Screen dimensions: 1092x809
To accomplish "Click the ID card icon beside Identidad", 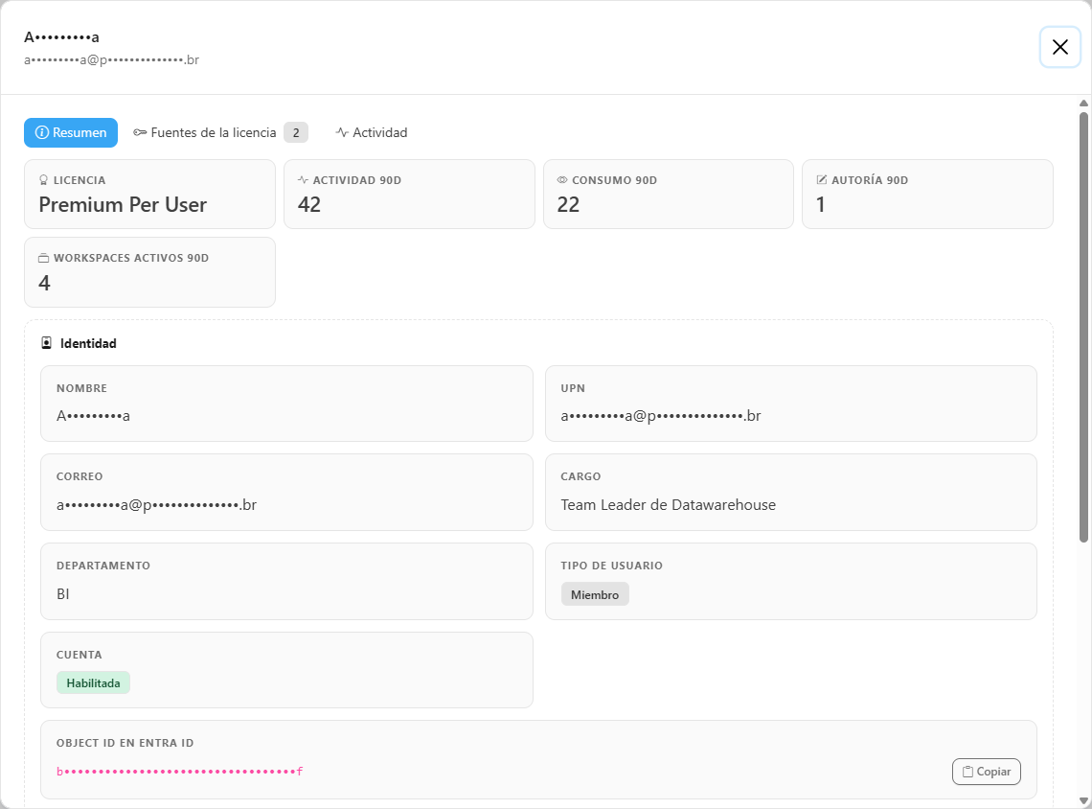I will pos(47,343).
